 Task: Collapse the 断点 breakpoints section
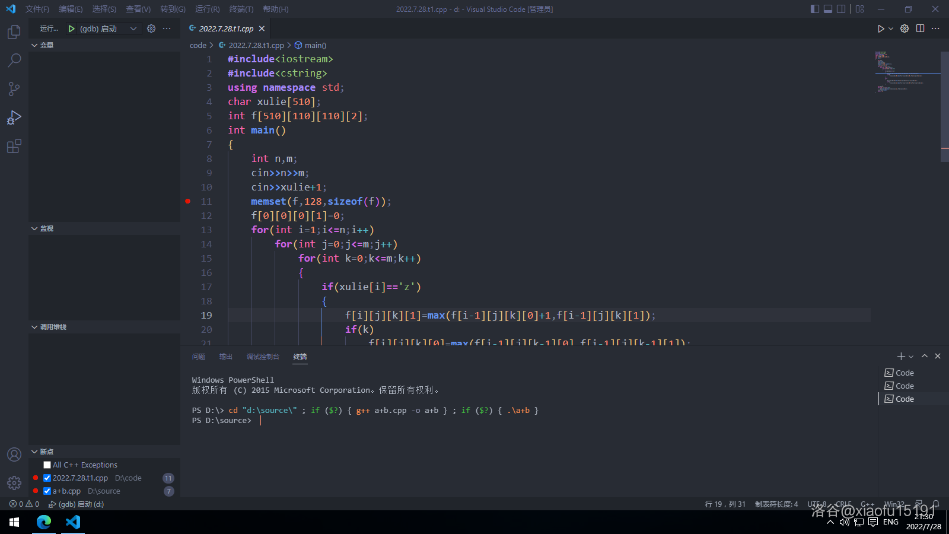pos(104,452)
